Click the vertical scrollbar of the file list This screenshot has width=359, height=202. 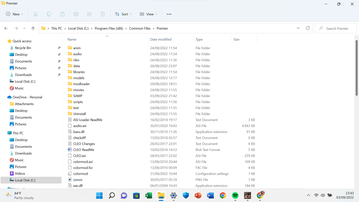357,68
